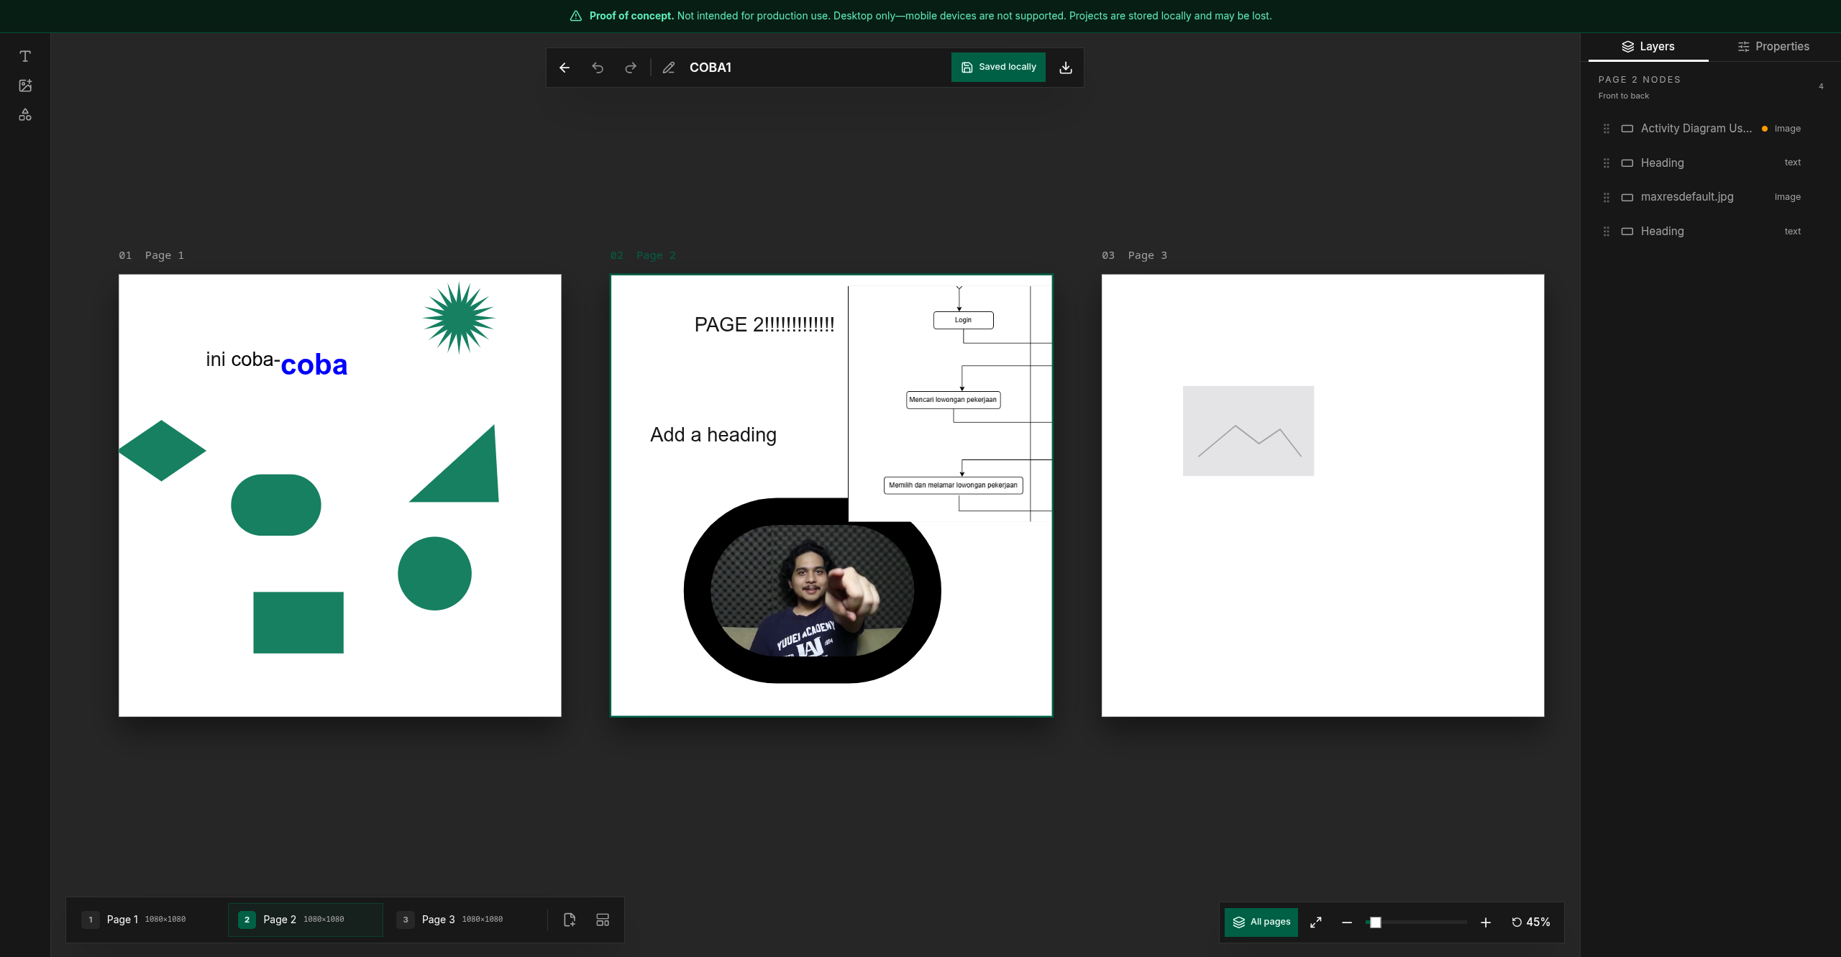The height and width of the screenshot is (957, 1841).
Task: Toggle the All pages view button
Action: pos(1261,922)
